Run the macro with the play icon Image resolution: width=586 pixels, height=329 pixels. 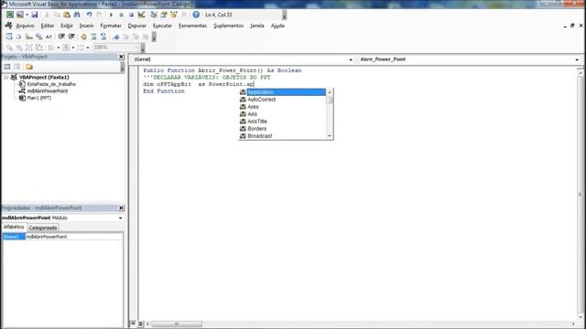[x=111, y=15]
